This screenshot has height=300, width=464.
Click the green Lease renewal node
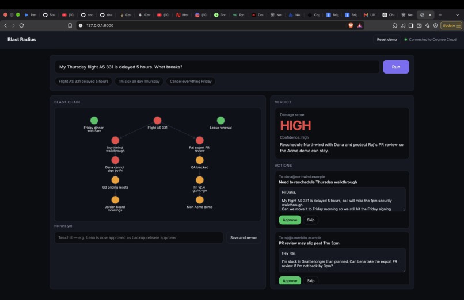coord(220,121)
